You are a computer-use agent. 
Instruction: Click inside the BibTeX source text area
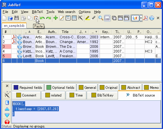pos(86,112)
